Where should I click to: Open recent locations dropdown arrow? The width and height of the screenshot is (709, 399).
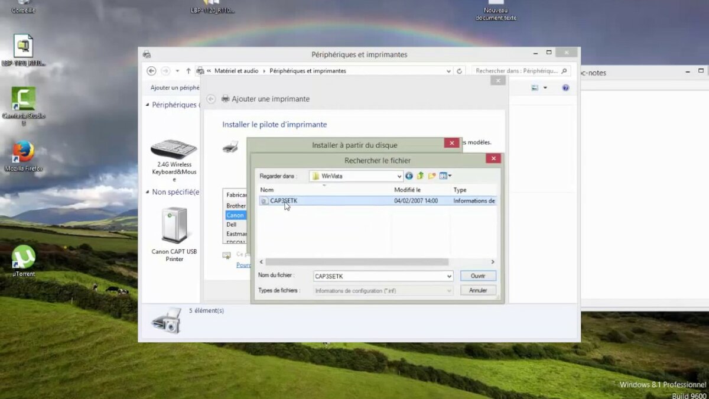tap(177, 71)
